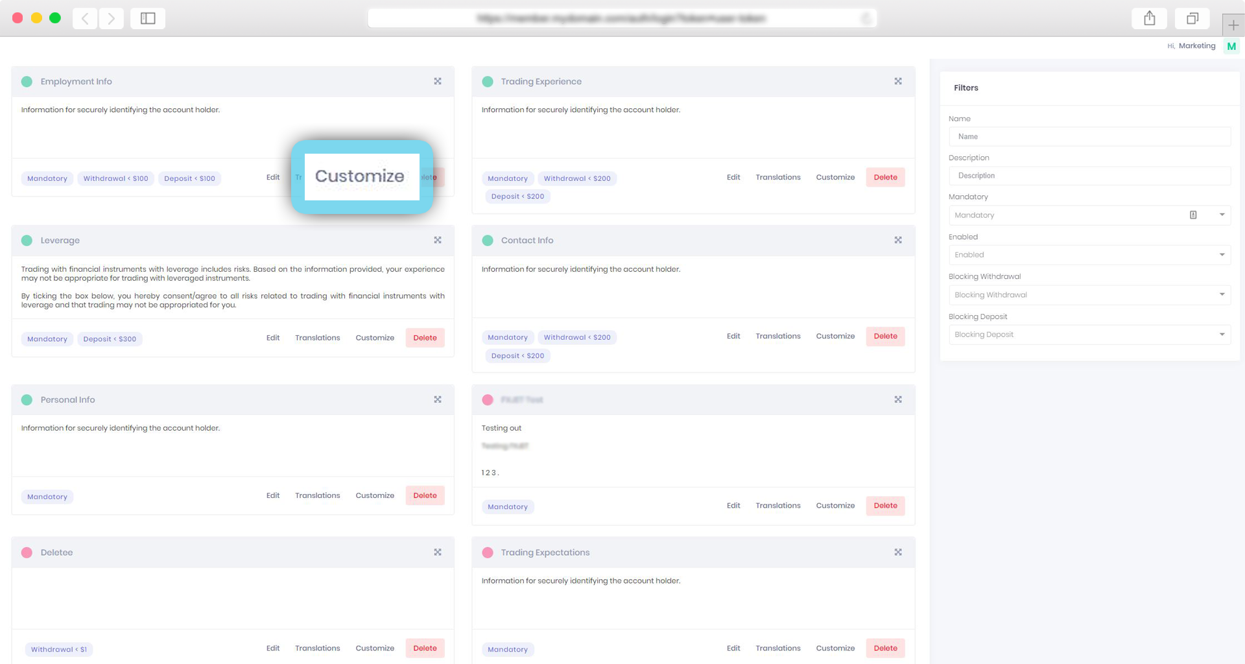Screen dimensions: 1245x664
Task: Customize the Leverage section
Action: pyautogui.click(x=375, y=338)
